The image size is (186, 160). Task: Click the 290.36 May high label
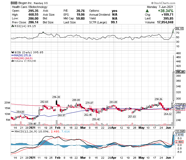click(158, 99)
